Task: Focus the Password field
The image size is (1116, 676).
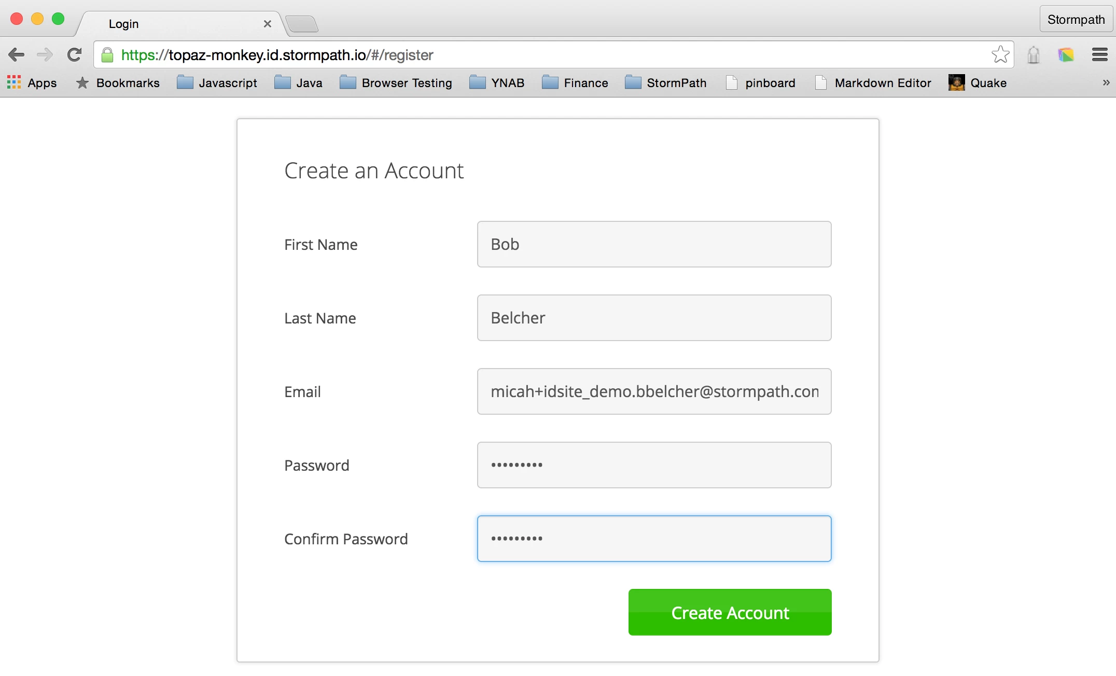Action: [654, 465]
